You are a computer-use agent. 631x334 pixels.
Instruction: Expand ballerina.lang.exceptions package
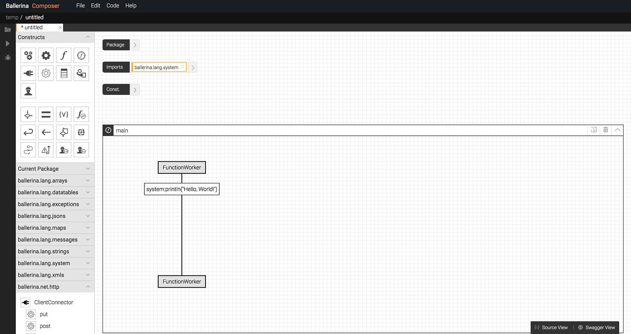click(88, 204)
